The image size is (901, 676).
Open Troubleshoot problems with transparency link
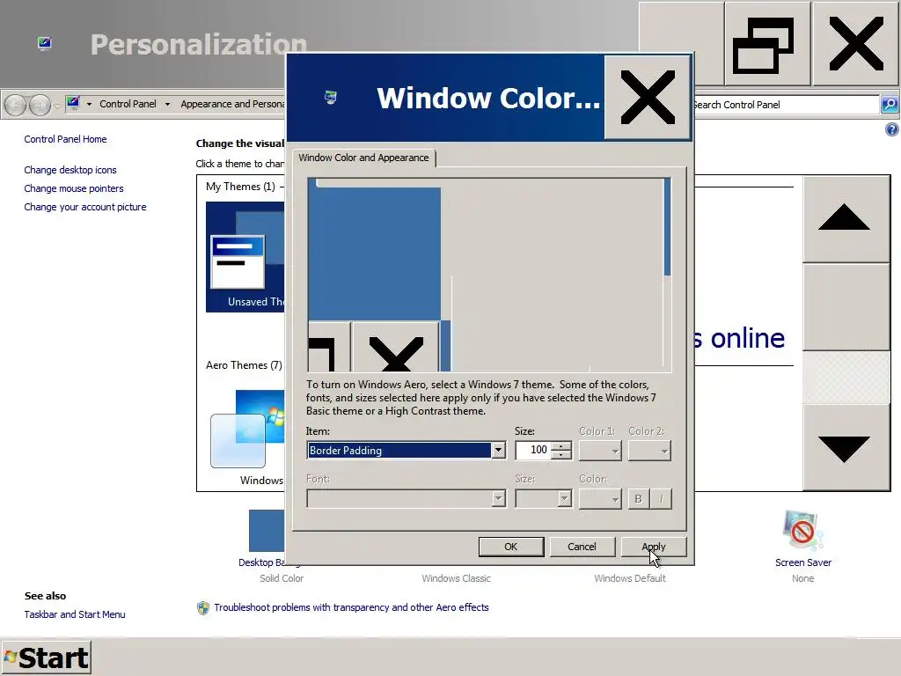click(351, 607)
